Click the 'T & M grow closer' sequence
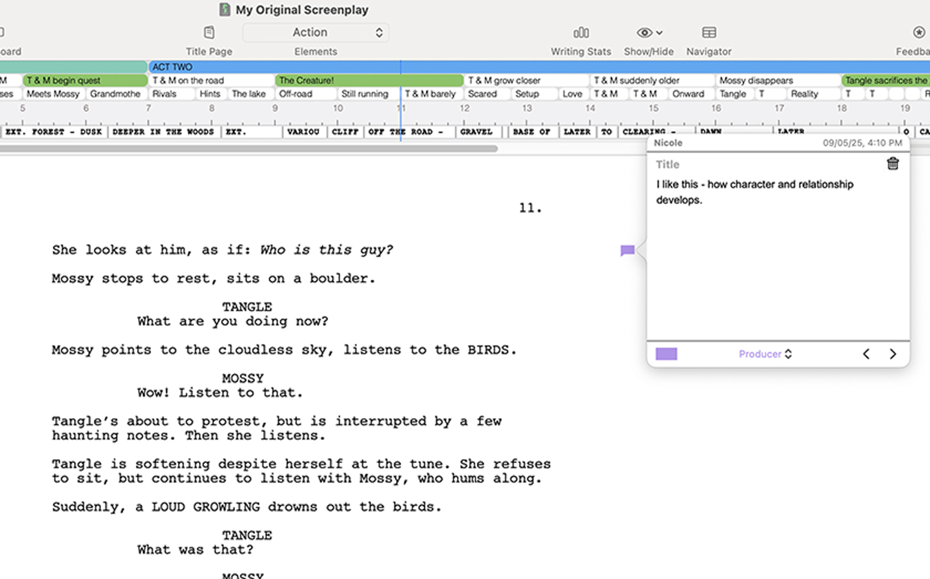 [x=526, y=81]
